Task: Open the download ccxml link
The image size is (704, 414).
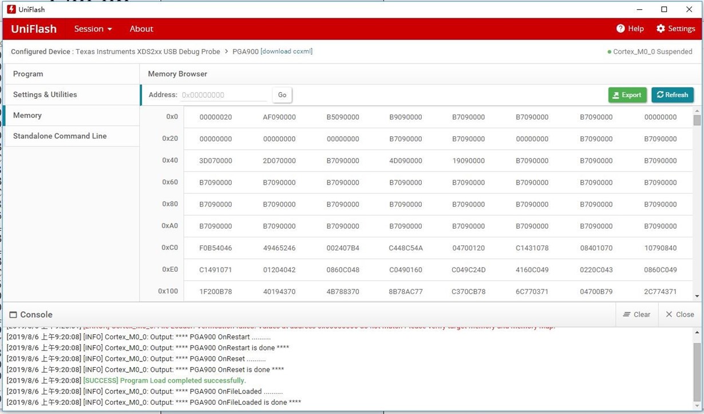Action: [x=286, y=51]
